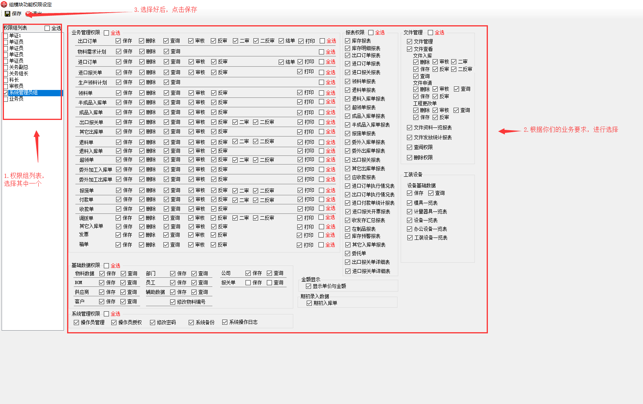This screenshot has width=643, height=404.
Task: Uncheck the 系统备份 checkbox
Action: click(x=191, y=322)
